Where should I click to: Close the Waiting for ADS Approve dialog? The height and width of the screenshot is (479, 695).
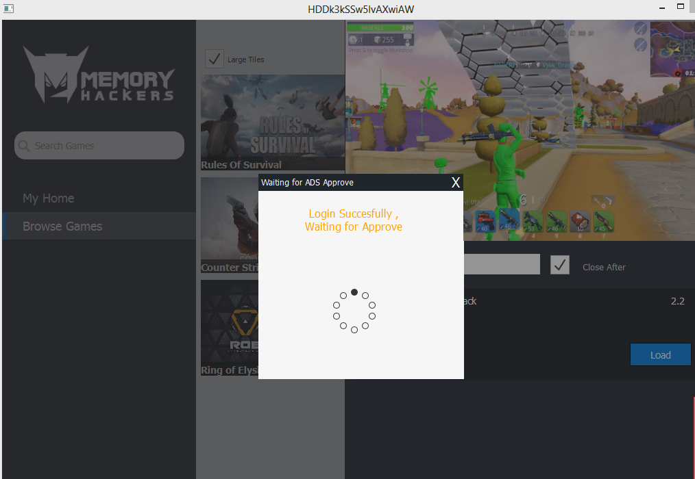[455, 183]
